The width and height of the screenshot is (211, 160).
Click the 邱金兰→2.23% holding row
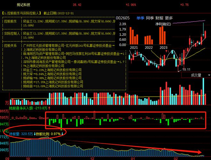click(x=52, y=70)
